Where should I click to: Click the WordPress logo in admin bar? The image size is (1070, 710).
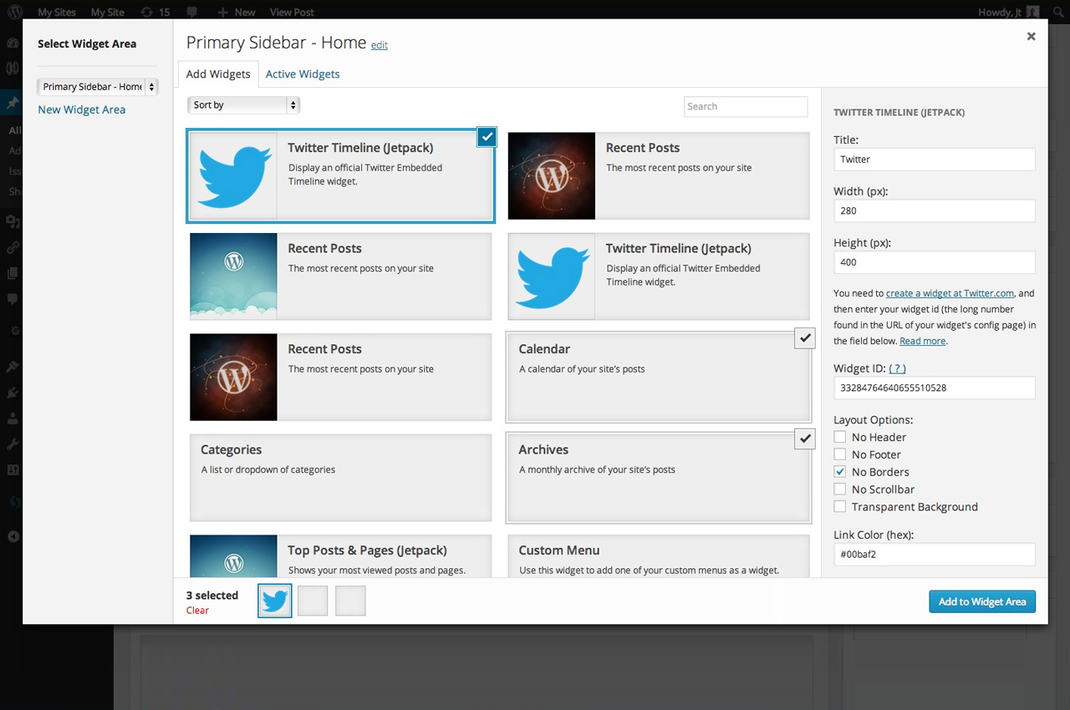(x=15, y=13)
